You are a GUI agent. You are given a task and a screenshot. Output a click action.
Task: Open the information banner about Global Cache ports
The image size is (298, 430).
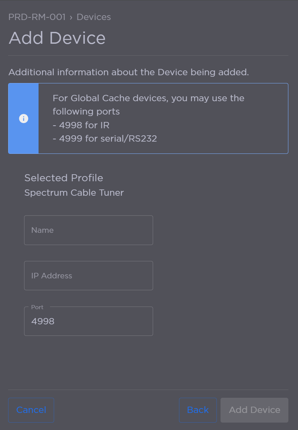pos(148,118)
